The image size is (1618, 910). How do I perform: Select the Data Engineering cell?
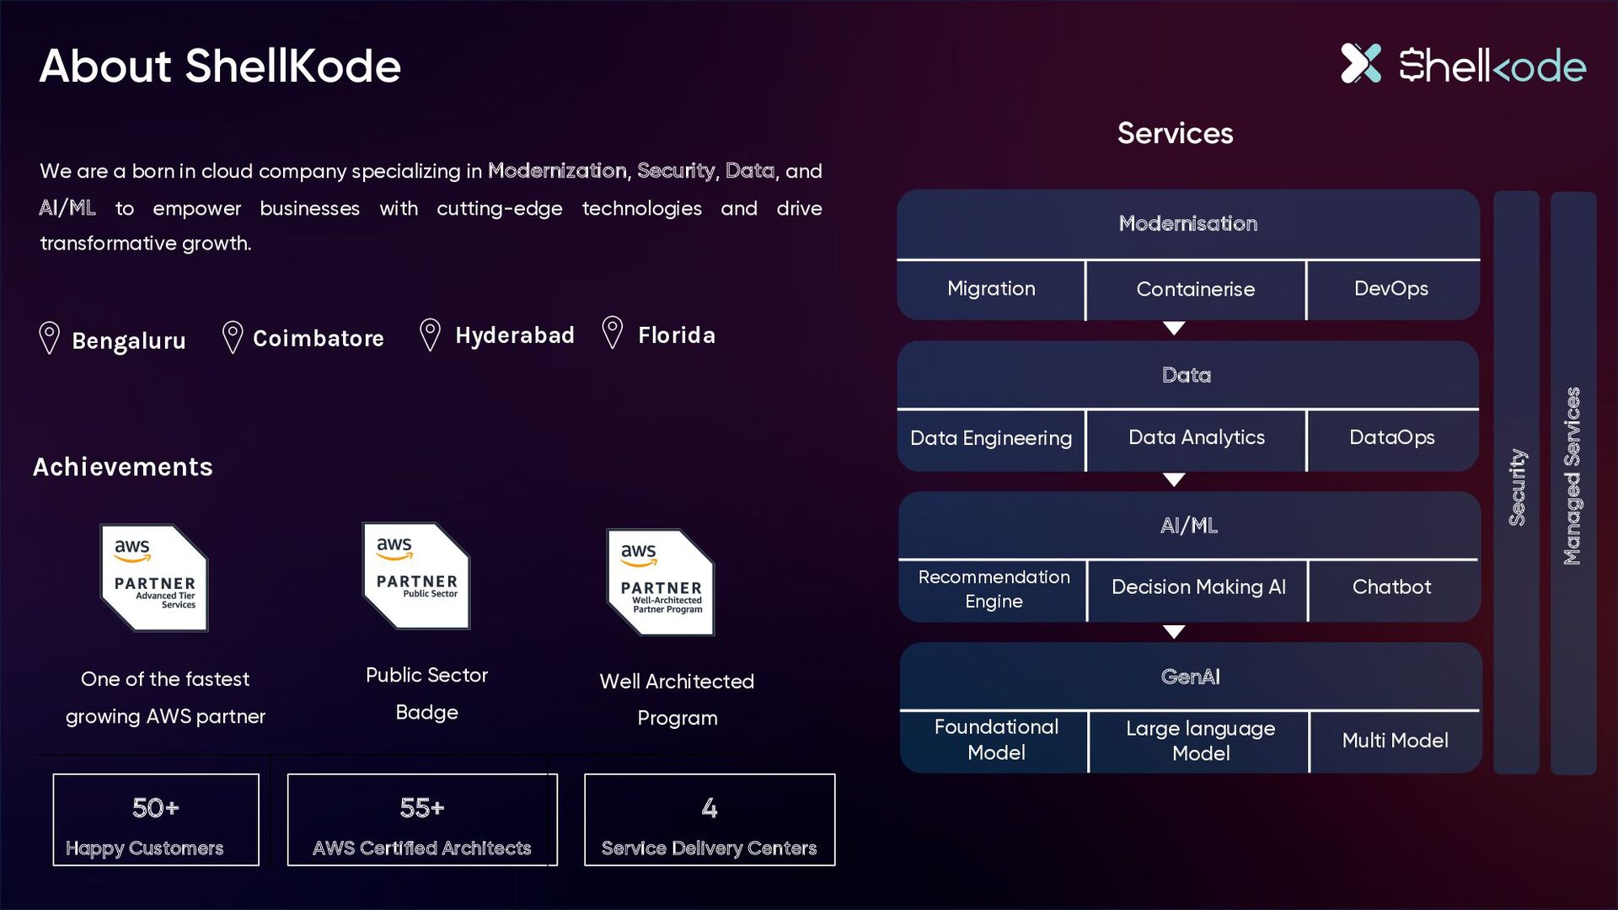[x=991, y=440]
